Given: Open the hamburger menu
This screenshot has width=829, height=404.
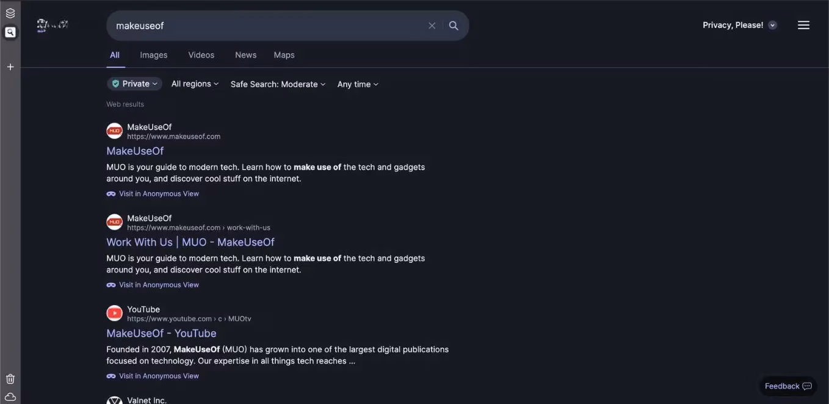Looking at the screenshot, I should pyautogui.click(x=803, y=25).
